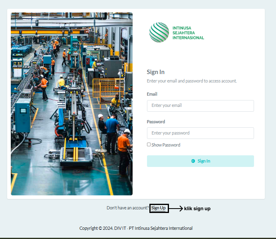Focus the Password input field
Image resolution: width=276 pixels, height=239 pixels.
(x=200, y=133)
